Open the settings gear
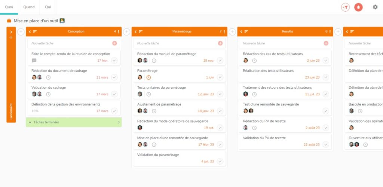383x187 pixels. (x=375, y=7)
